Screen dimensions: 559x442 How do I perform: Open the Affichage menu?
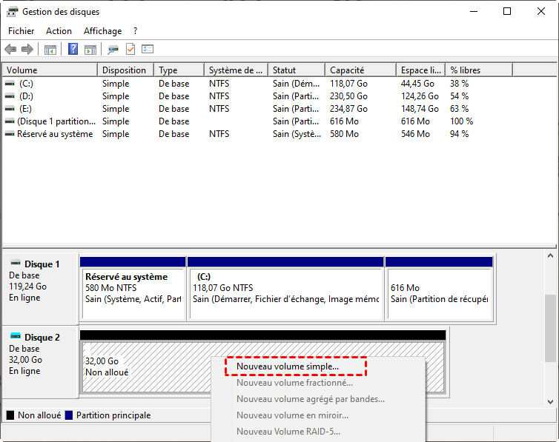pos(102,31)
